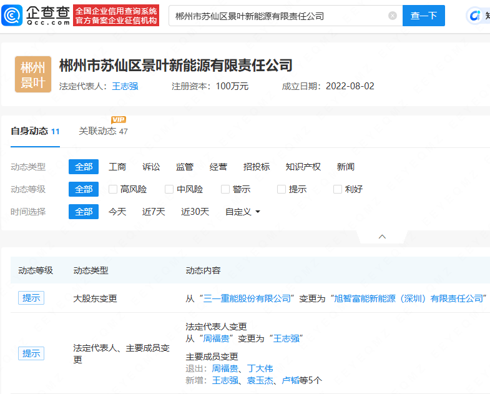Filter dynamics by 经营
Image resolution: width=490 pixels, height=394 pixels.
pos(218,167)
